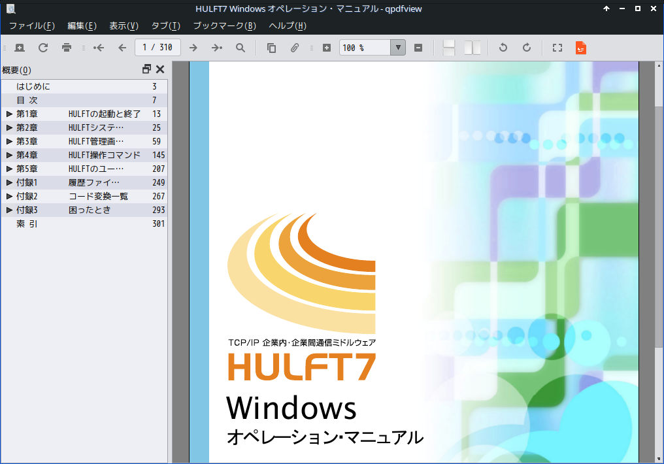
Task: Enter fullscreen mode icon
Action: coord(557,48)
